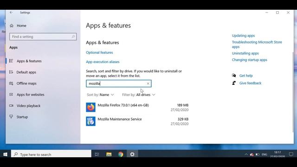Open Apps for websites section
The width and height of the screenshot is (297, 167).
tap(30, 95)
